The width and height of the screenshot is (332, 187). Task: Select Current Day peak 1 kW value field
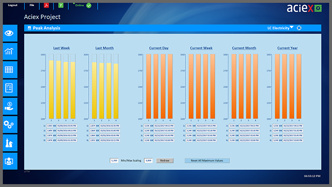[x=147, y=126]
